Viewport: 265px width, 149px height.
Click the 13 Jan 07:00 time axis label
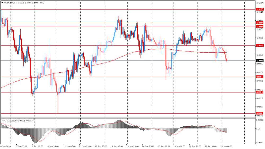pyautogui.click(x=117, y=146)
